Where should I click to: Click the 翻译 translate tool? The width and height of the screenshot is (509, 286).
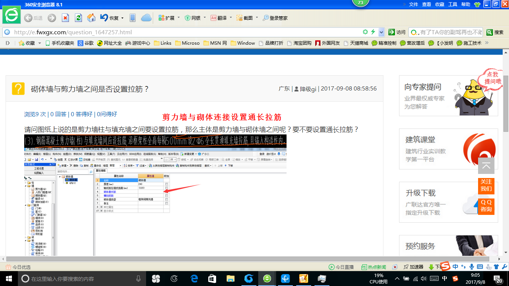[x=219, y=18]
